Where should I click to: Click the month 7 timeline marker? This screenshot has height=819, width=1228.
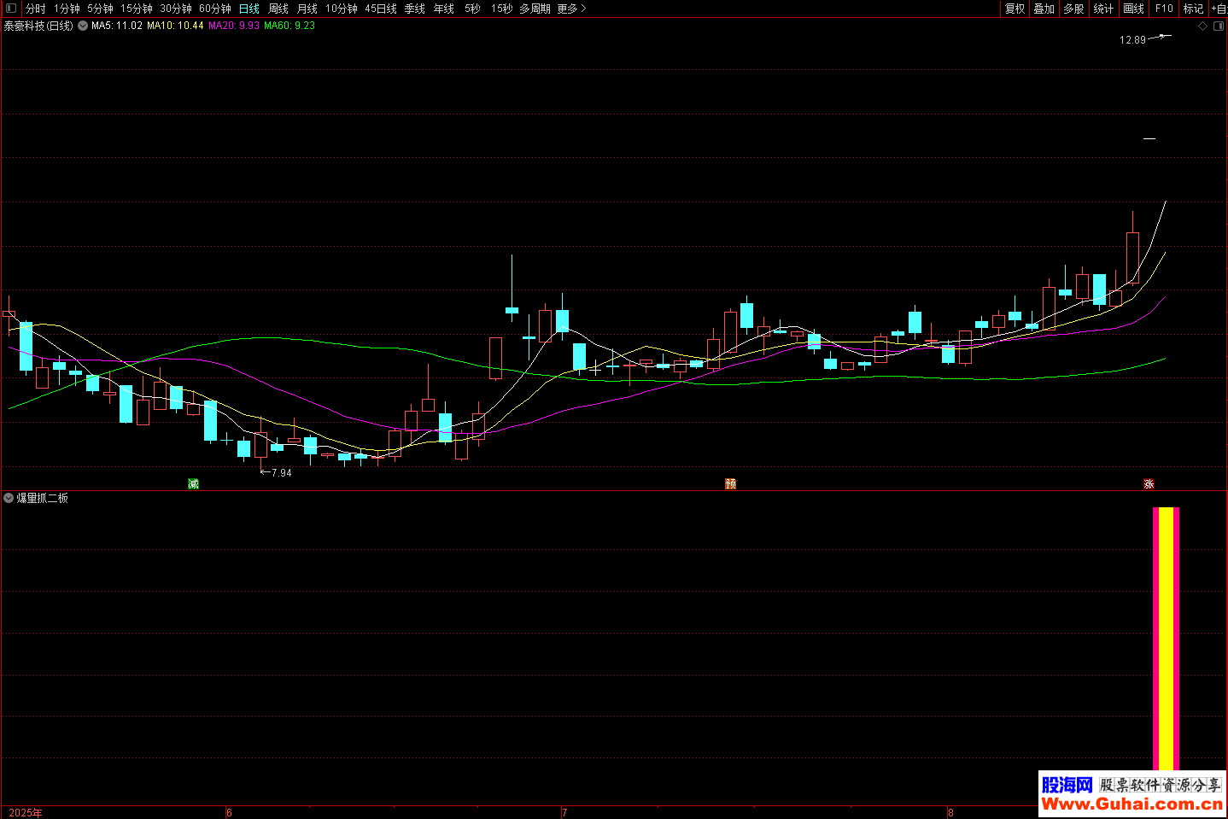click(564, 812)
